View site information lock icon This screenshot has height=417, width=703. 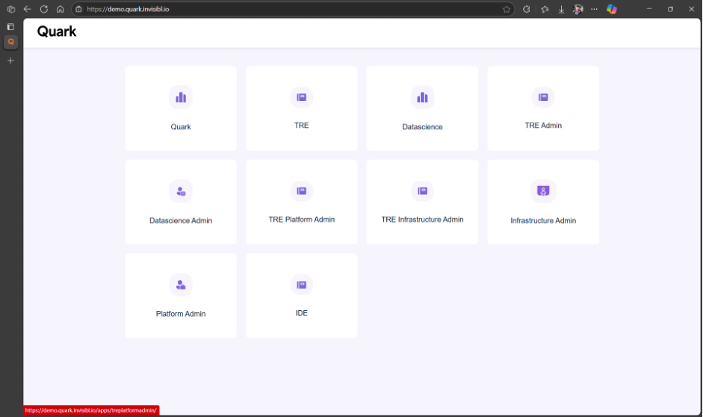point(79,9)
